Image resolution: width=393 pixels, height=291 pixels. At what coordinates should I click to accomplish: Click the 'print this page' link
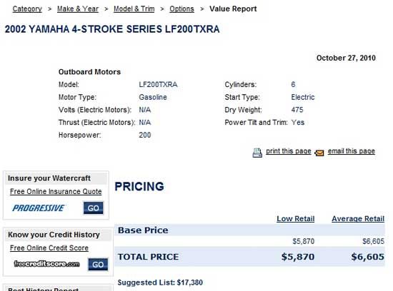(x=289, y=151)
